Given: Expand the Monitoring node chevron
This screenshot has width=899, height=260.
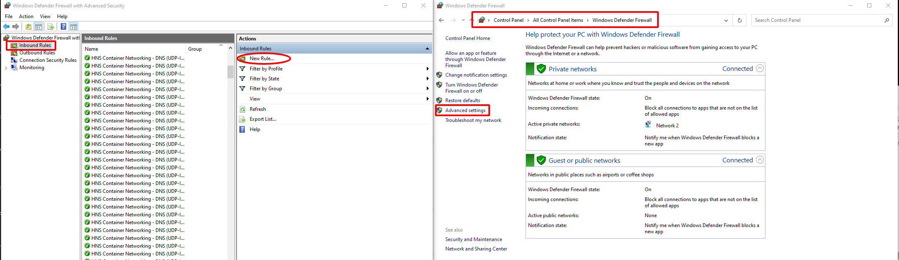Looking at the screenshot, I should (6, 68).
